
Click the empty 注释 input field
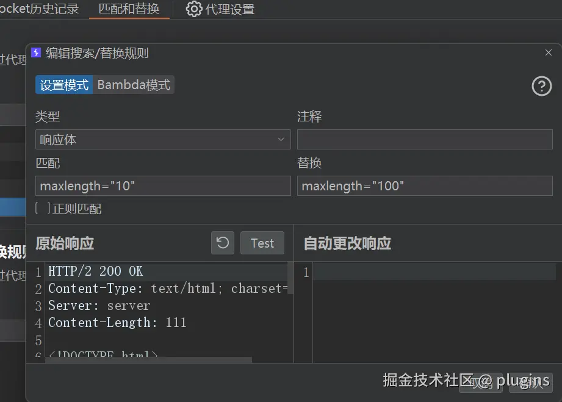[424, 139]
